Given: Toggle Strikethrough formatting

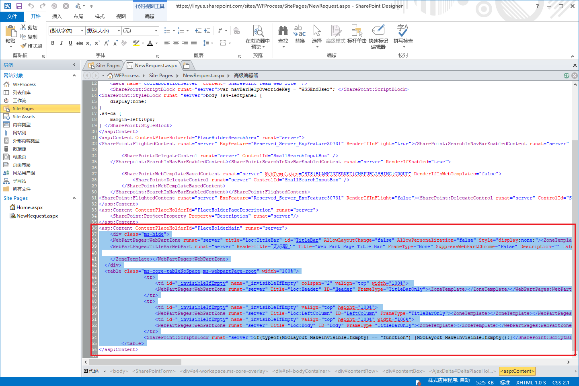Looking at the screenshot, I should (80, 43).
